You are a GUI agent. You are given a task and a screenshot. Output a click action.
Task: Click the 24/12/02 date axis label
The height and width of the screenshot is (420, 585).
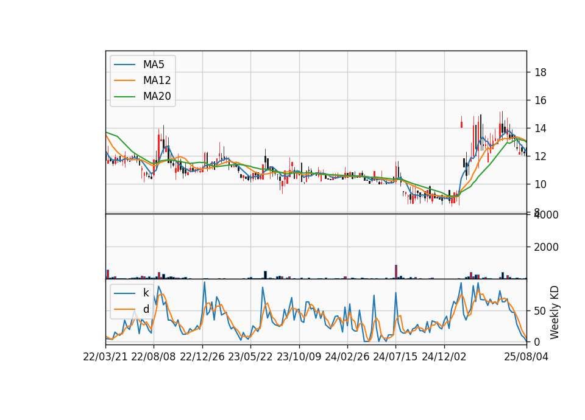[x=444, y=357]
